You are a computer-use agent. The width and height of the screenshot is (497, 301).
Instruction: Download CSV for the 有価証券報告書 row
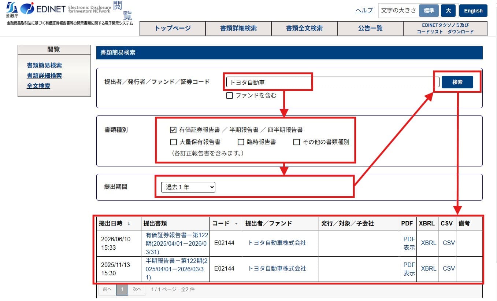(x=449, y=243)
